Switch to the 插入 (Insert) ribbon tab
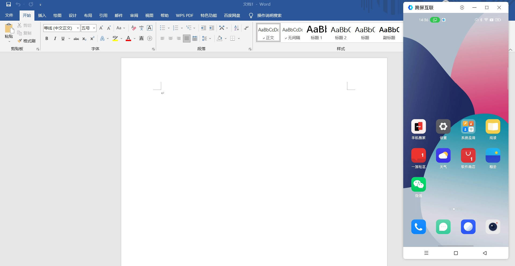The height and width of the screenshot is (266, 515). coord(42,16)
